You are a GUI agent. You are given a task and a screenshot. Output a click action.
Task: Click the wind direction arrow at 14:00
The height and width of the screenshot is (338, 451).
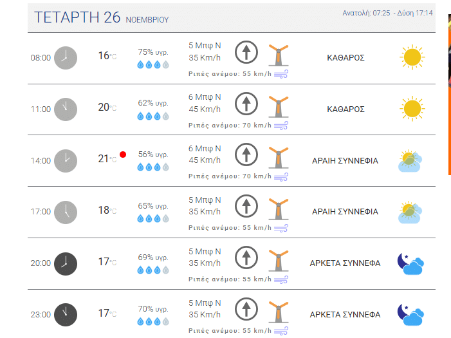[245, 155]
